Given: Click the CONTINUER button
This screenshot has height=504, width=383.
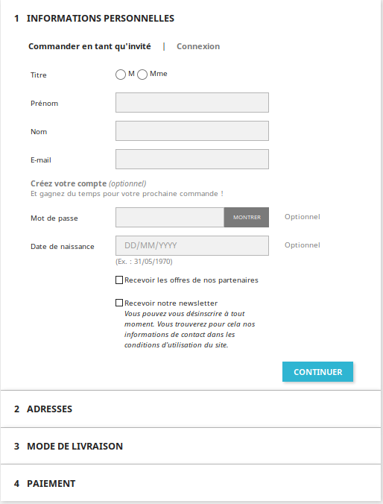Looking at the screenshot, I should 317,372.
